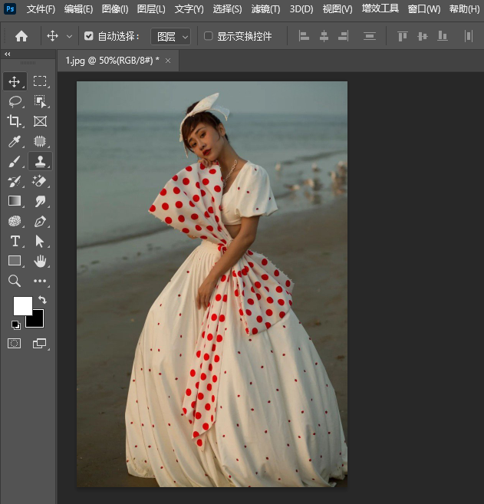This screenshot has width=484, height=504.
Task: Expand the Move tool preset picker arrow
Action: tap(70, 36)
